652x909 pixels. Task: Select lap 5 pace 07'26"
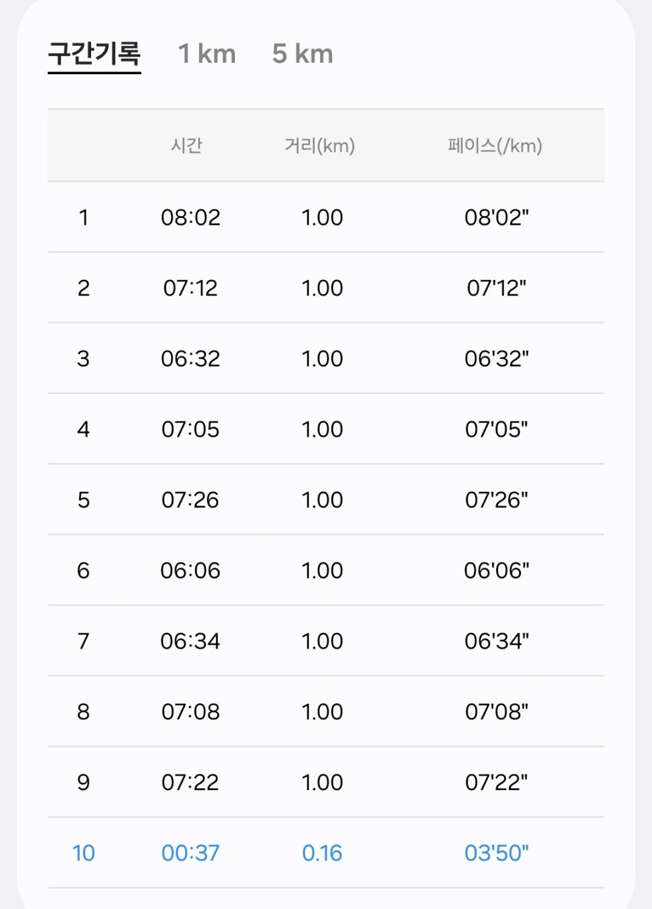[497, 500]
